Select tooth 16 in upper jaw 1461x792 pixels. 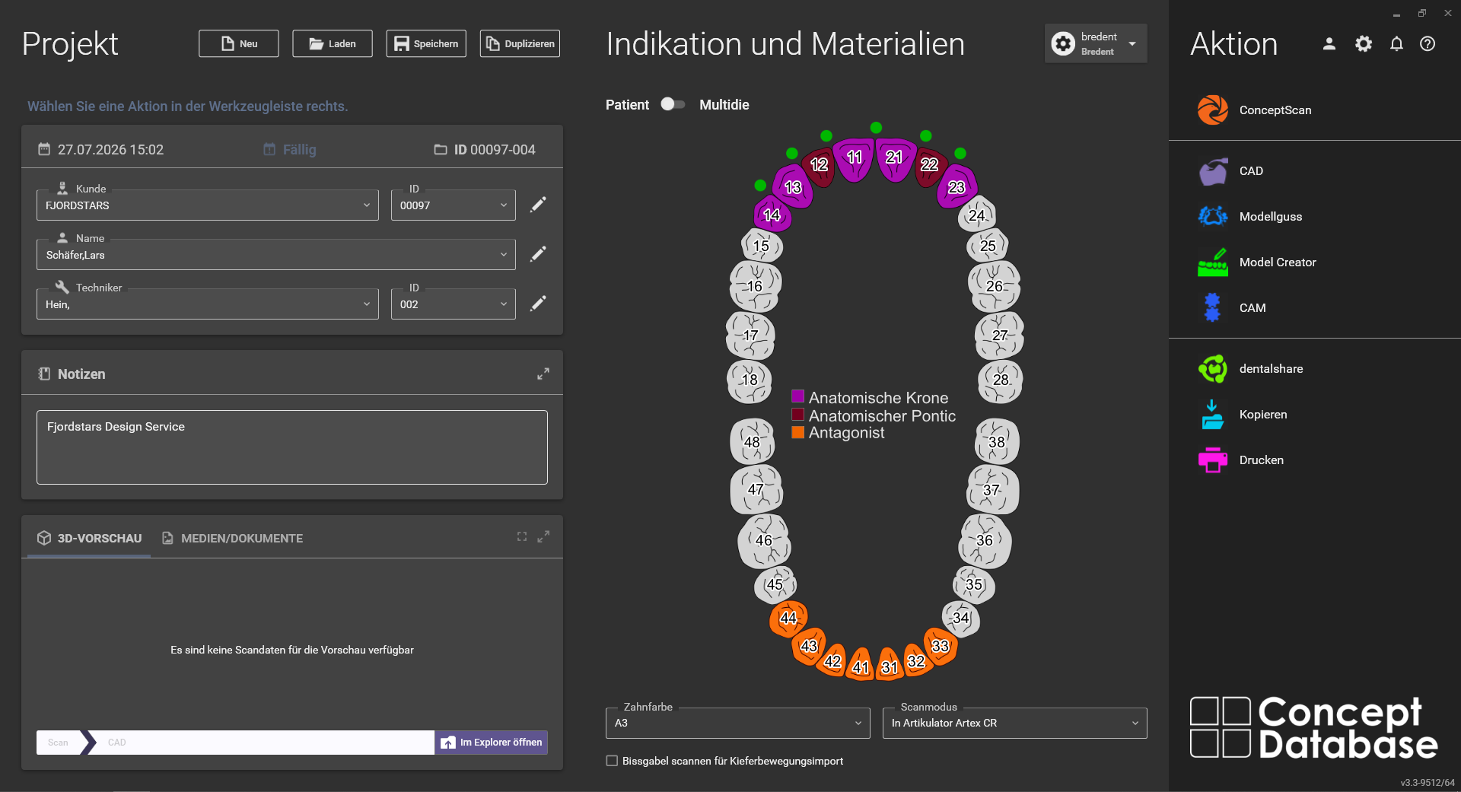pos(755,286)
